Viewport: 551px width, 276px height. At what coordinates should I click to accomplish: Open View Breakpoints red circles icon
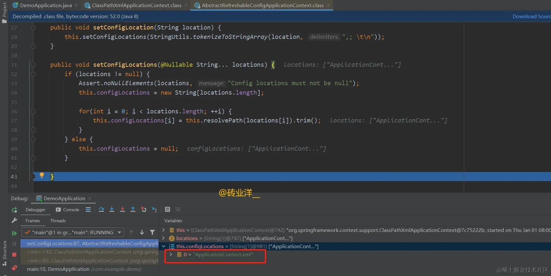click(x=14, y=268)
